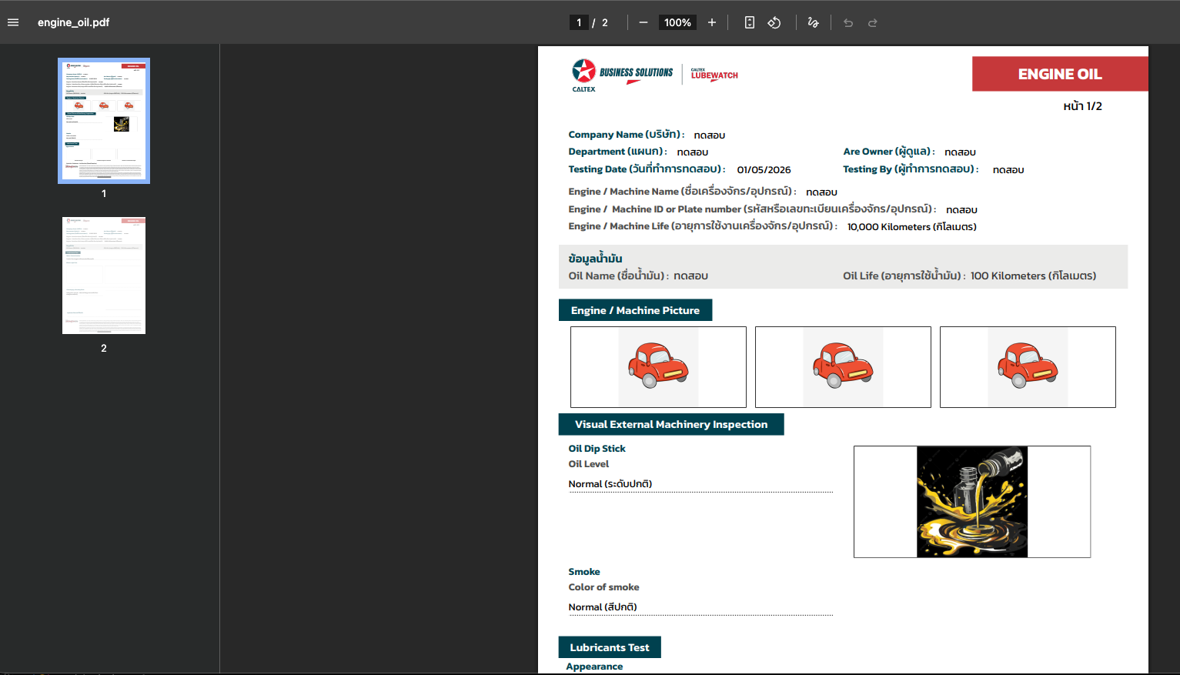1180x675 pixels.
Task: Click the undo arrow icon
Action: (x=848, y=22)
